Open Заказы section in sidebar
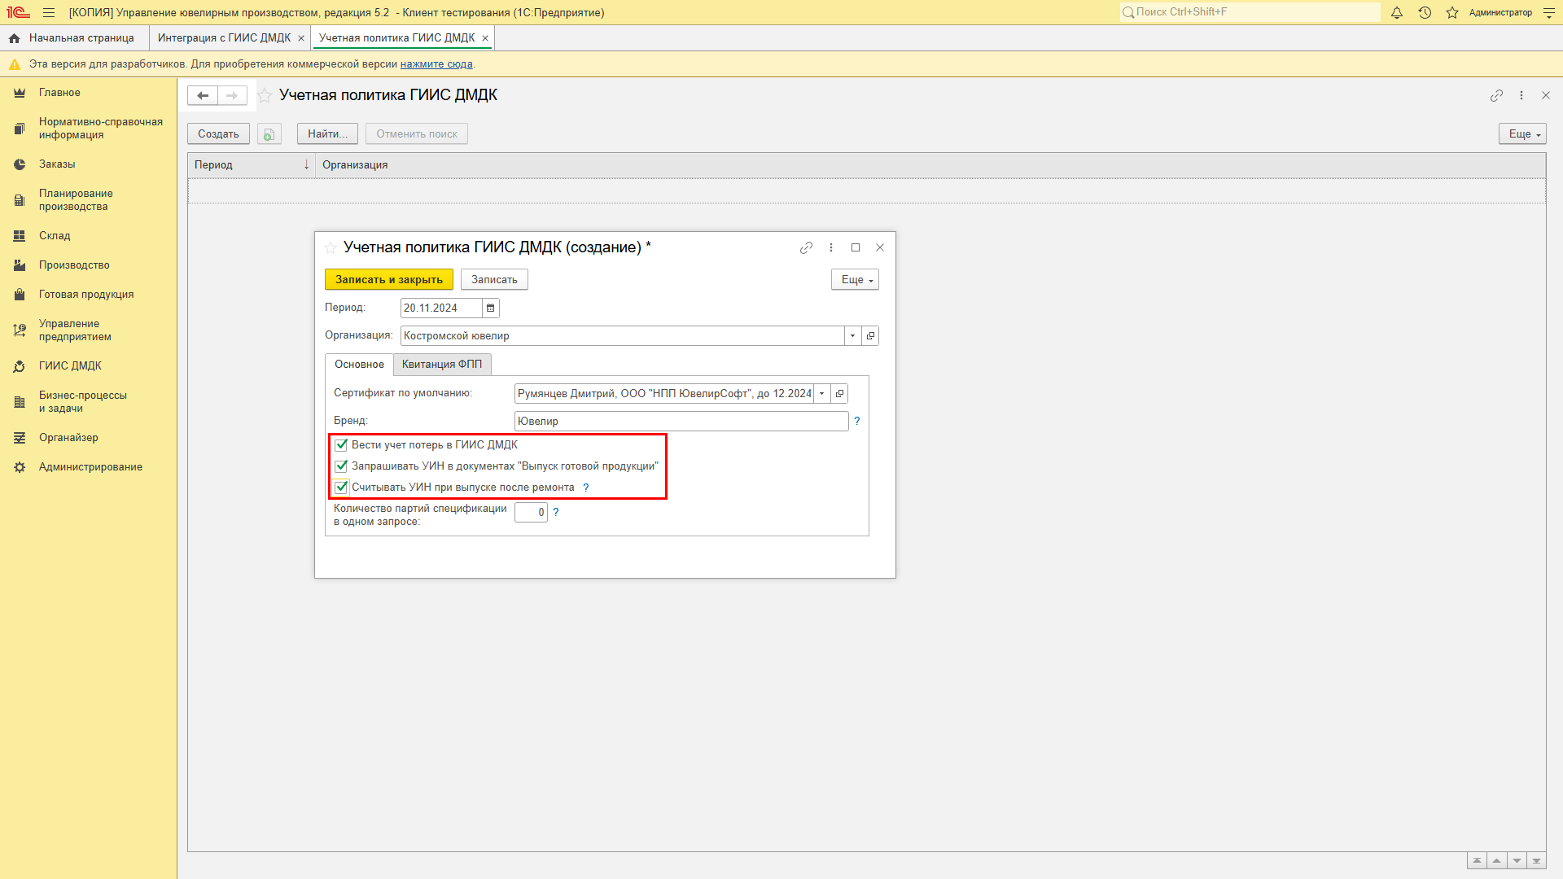1563x879 pixels. [x=88, y=164]
